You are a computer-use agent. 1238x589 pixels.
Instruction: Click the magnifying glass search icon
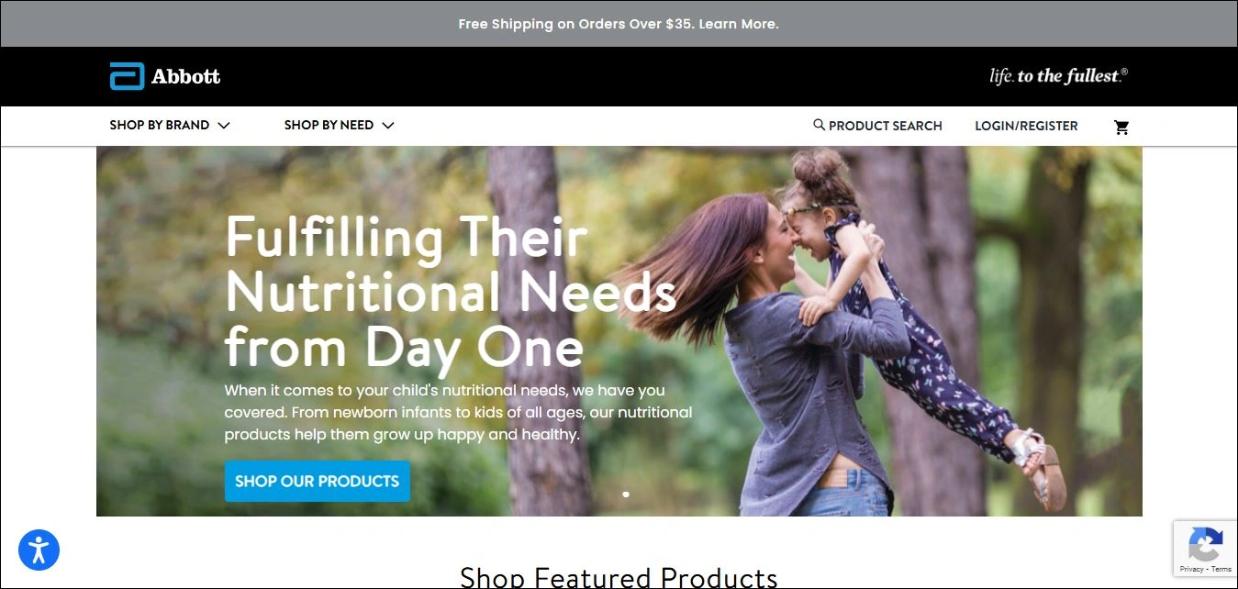point(819,125)
